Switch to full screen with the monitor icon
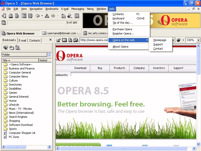 click(30, 16)
